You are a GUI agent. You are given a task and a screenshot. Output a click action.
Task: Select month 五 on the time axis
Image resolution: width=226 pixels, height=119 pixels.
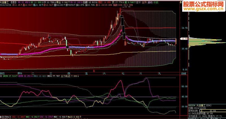[x=86, y=74]
